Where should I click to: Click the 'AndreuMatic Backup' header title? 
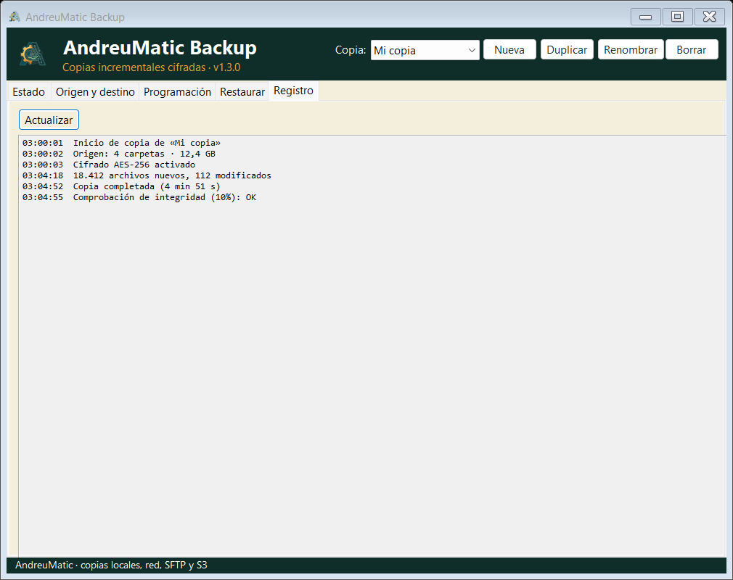pyautogui.click(x=160, y=48)
